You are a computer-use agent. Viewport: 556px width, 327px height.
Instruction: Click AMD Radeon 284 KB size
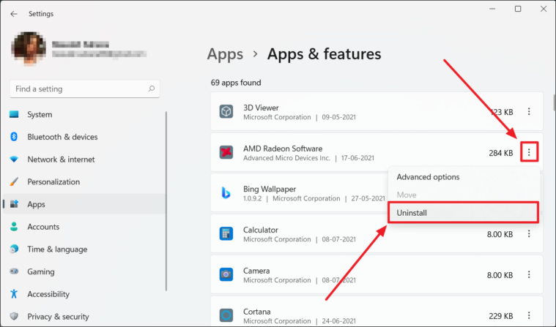tap(500, 153)
